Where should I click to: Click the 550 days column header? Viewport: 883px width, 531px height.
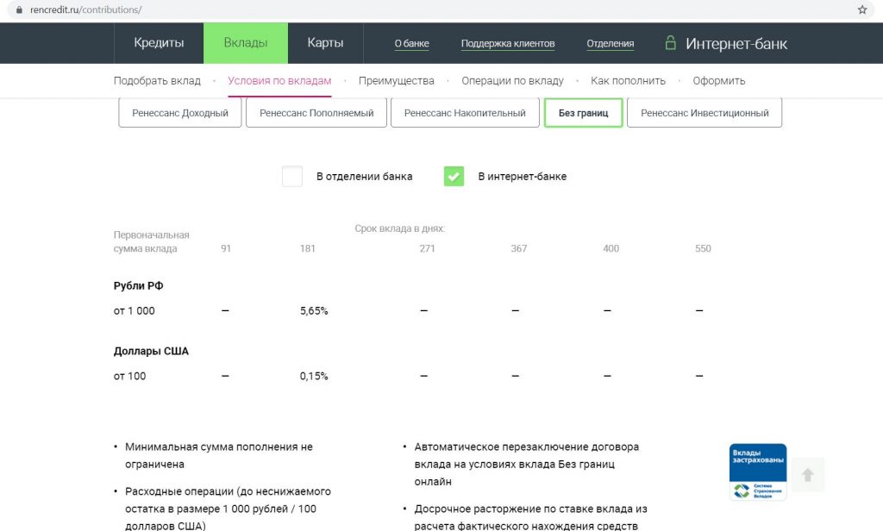[703, 248]
